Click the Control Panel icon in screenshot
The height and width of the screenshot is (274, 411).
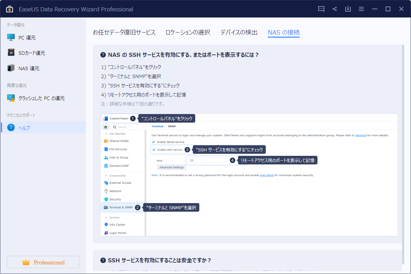click(106, 119)
